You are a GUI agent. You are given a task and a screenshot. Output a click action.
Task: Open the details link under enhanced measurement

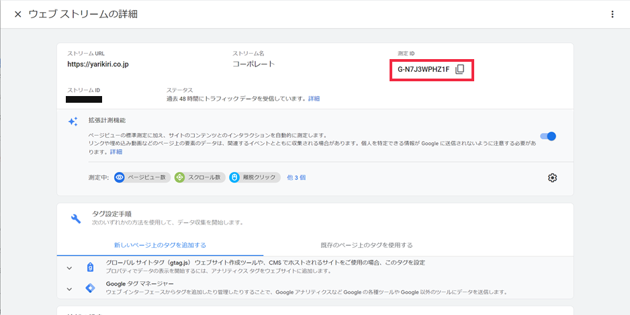coord(116,152)
